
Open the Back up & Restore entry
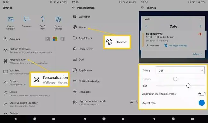tap(30, 50)
